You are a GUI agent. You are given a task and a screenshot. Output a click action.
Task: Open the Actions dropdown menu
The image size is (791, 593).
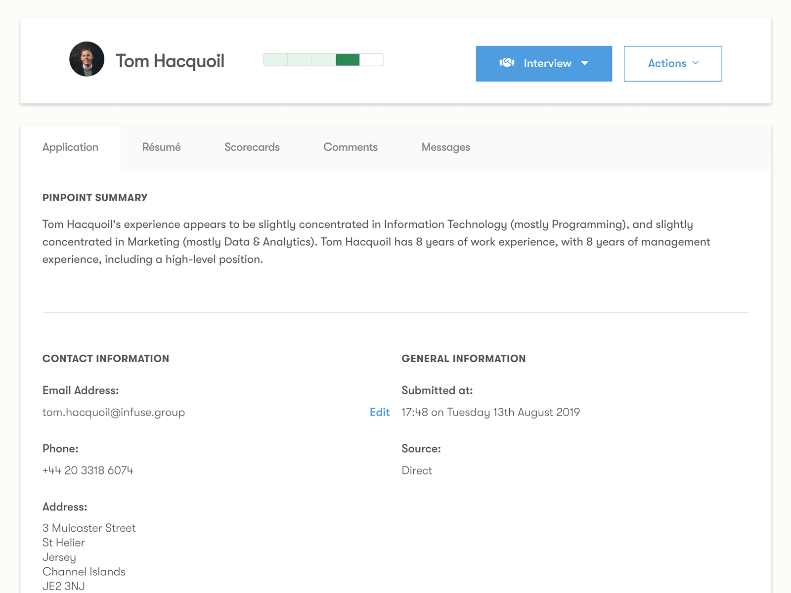(x=673, y=64)
